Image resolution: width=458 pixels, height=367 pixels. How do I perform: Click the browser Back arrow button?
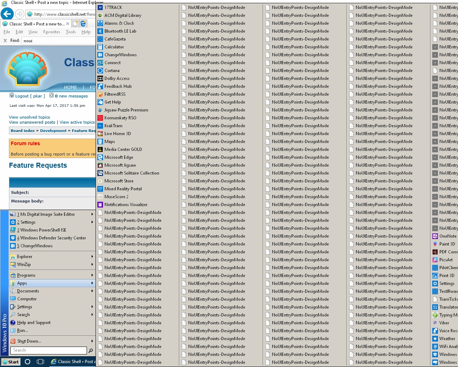[7, 14]
